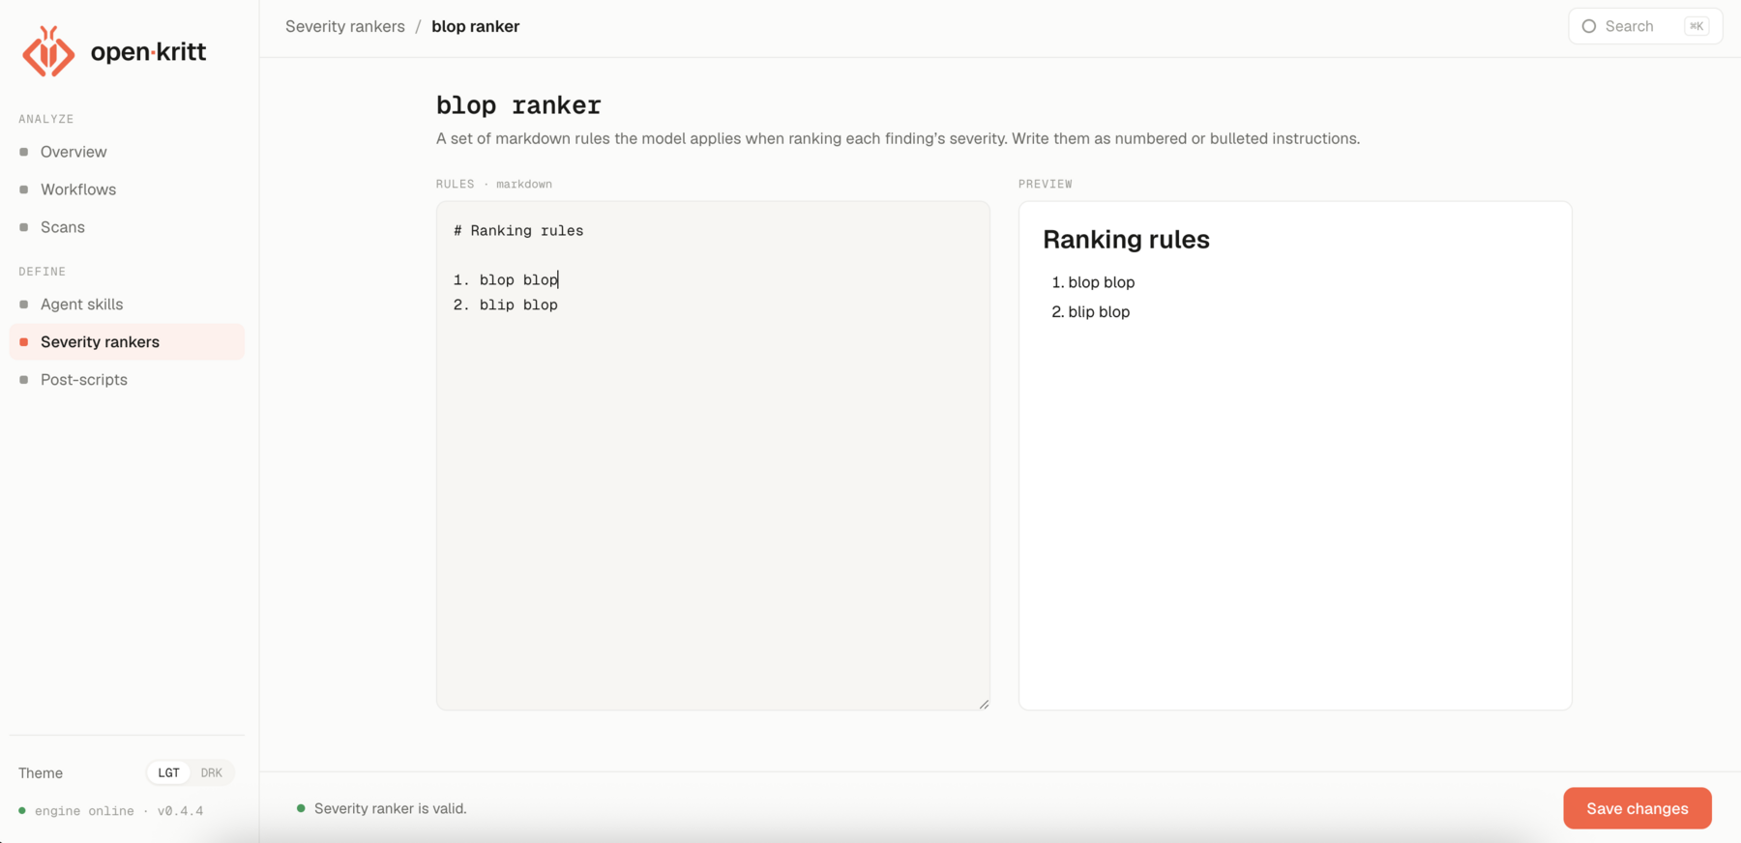Navigate to Agent skills
The image size is (1741, 843).
[x=127, y=304]
